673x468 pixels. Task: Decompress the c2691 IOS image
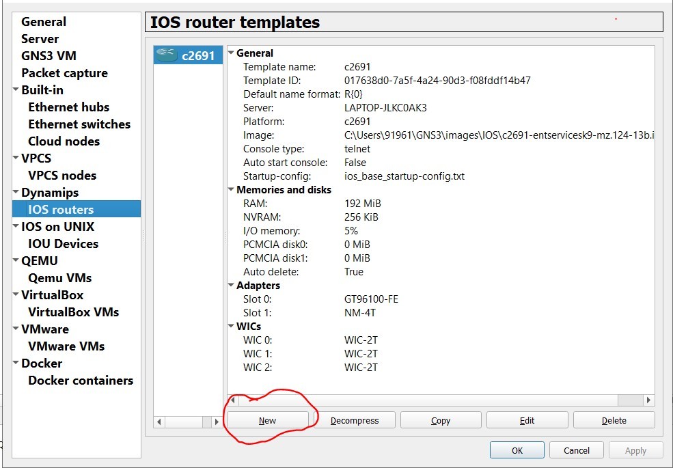pyautogui.click(x=355, y=419)
